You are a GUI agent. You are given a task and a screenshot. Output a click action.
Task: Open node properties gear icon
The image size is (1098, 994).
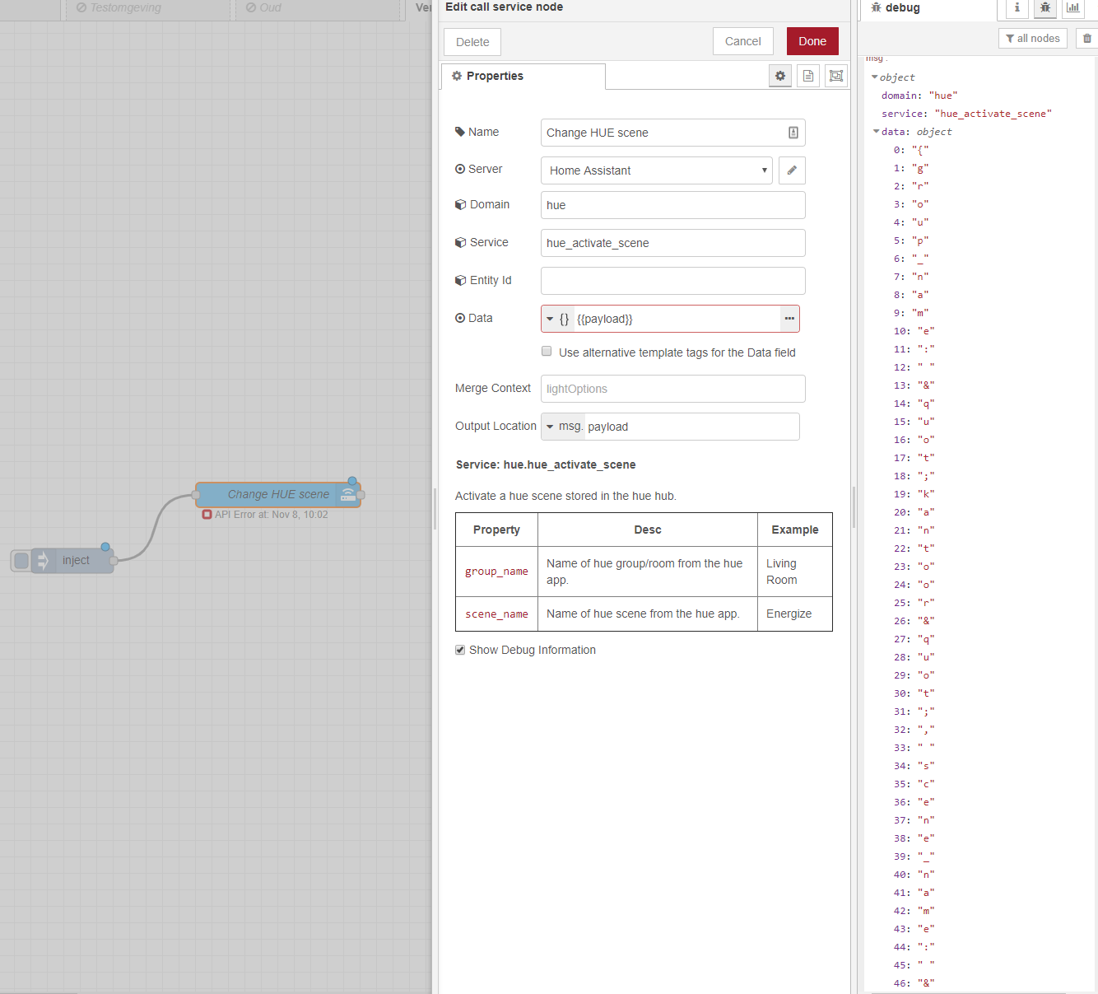(780, 76)
